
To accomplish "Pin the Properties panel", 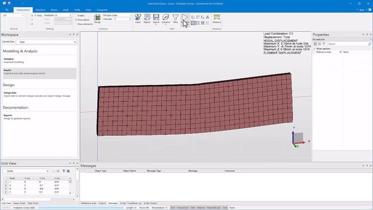I will (367, 34).
